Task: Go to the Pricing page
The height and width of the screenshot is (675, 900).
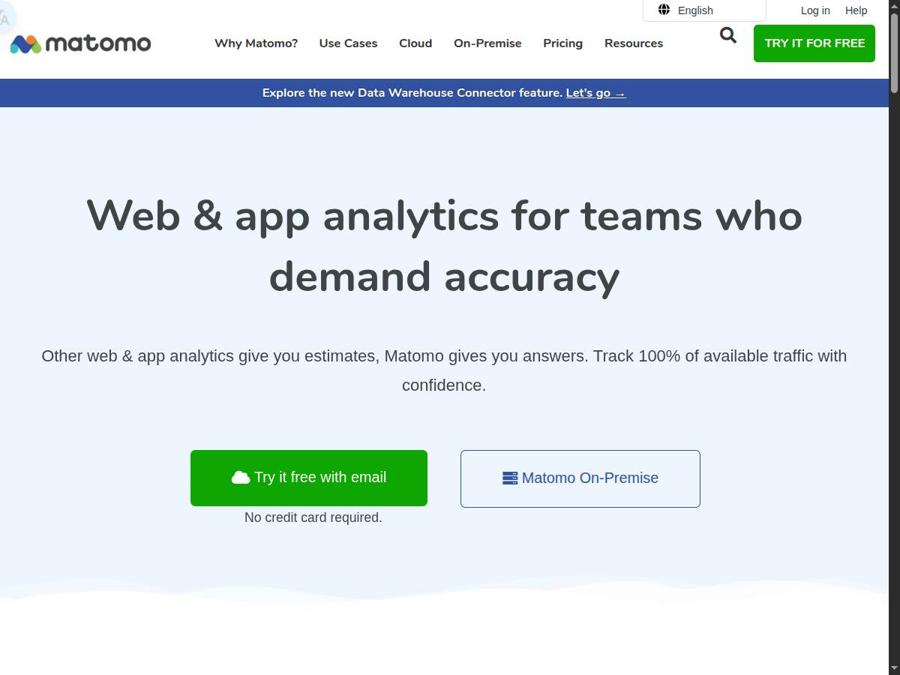Action: pyautogui.click(x=562, y=43)
